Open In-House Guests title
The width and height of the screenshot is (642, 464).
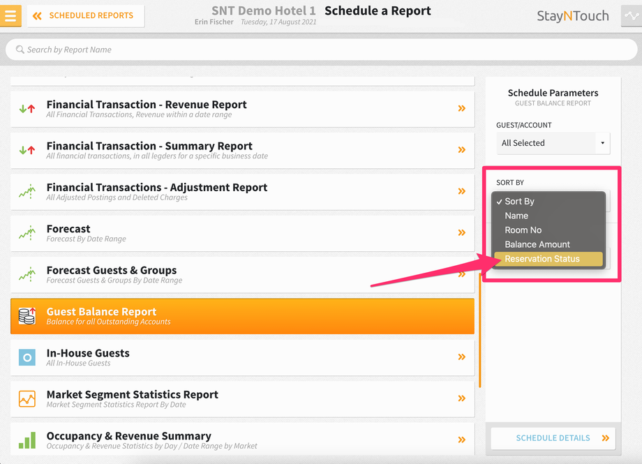click(88, 353)
